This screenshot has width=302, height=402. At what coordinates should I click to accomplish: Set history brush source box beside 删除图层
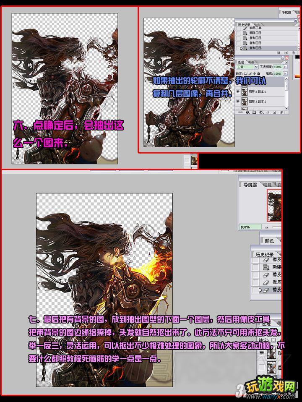coord(238,33)
